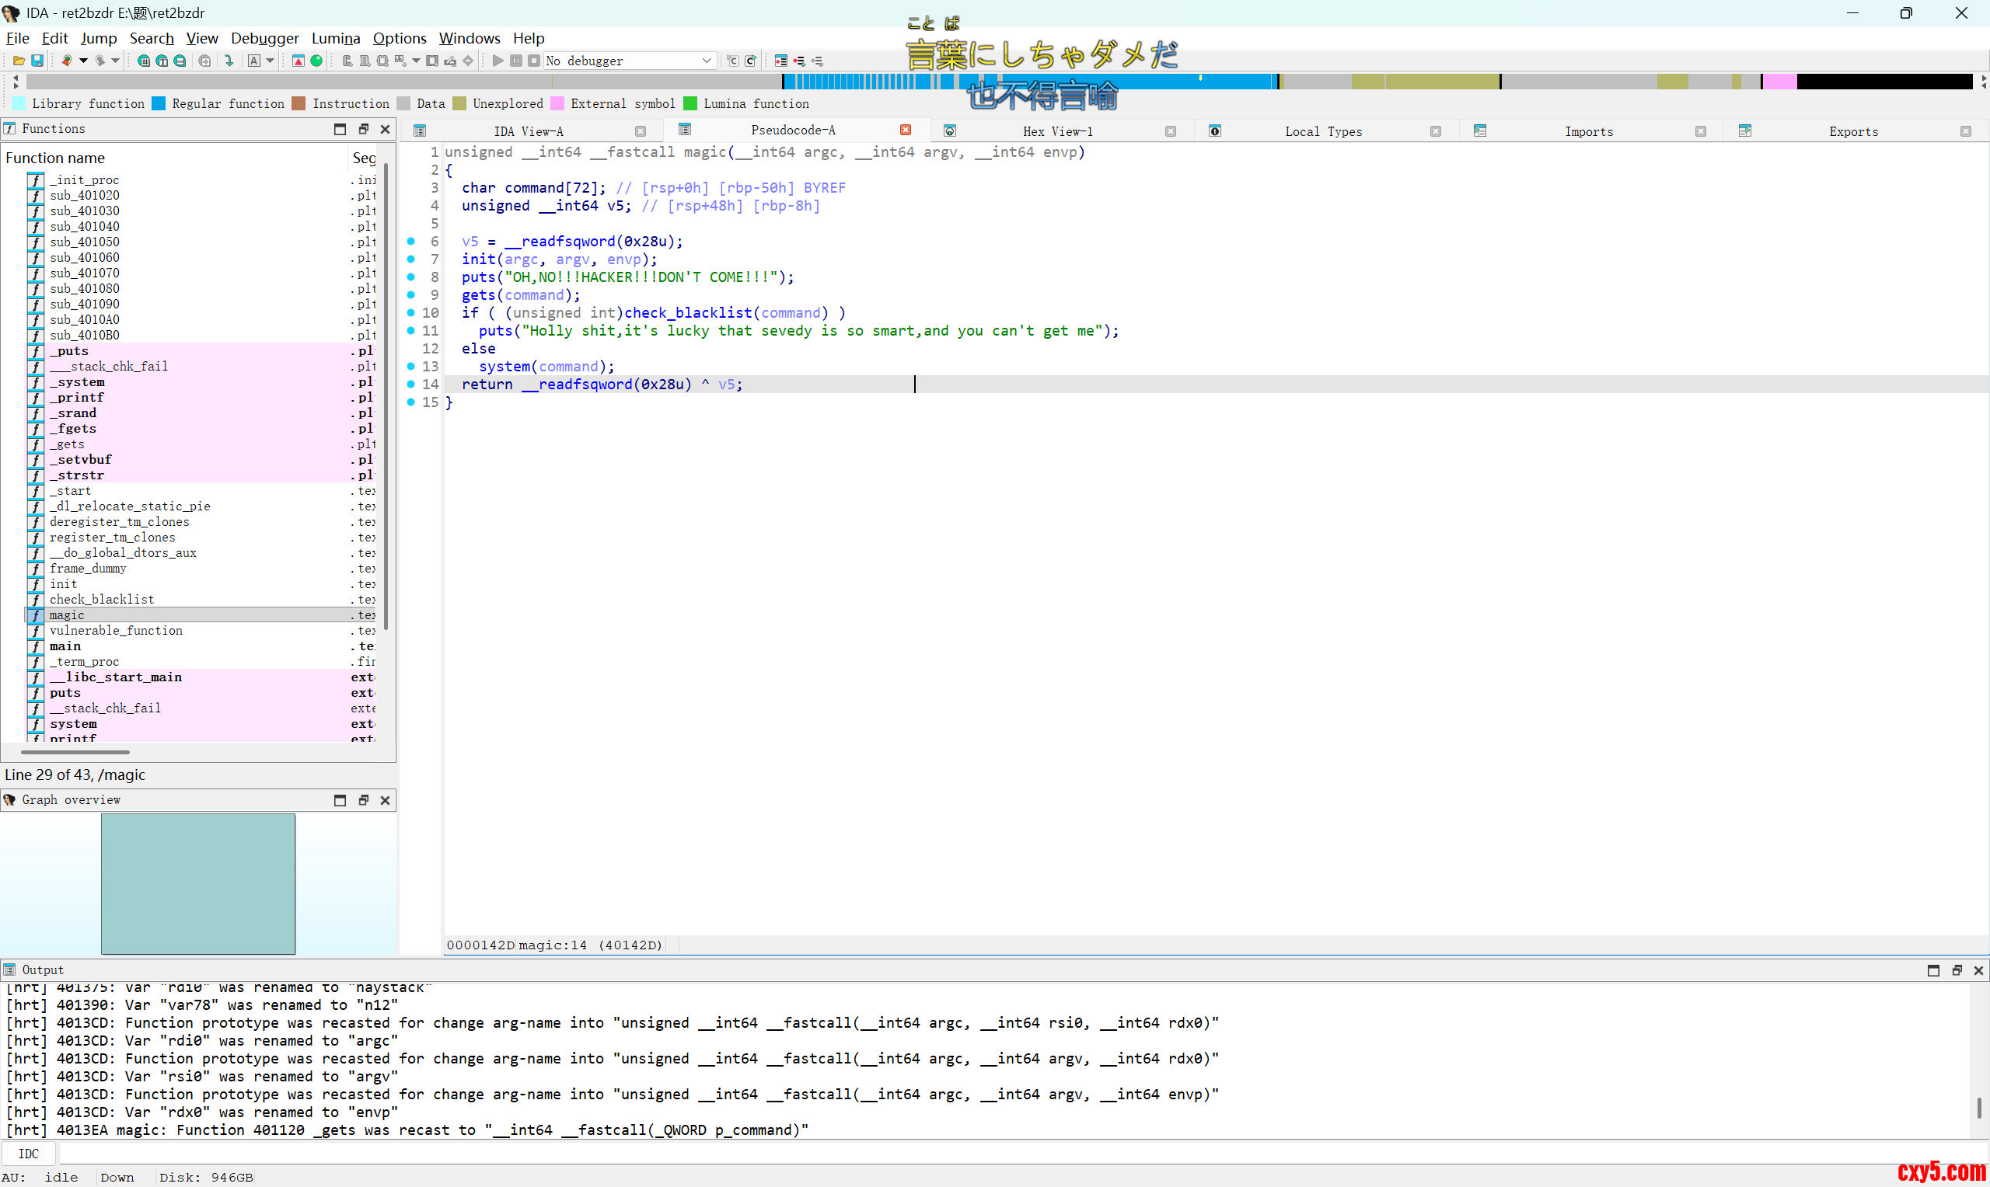Click the breakpoint list toolbar icon
This screenshot has height=1187, width=1990.
point(781,61)
